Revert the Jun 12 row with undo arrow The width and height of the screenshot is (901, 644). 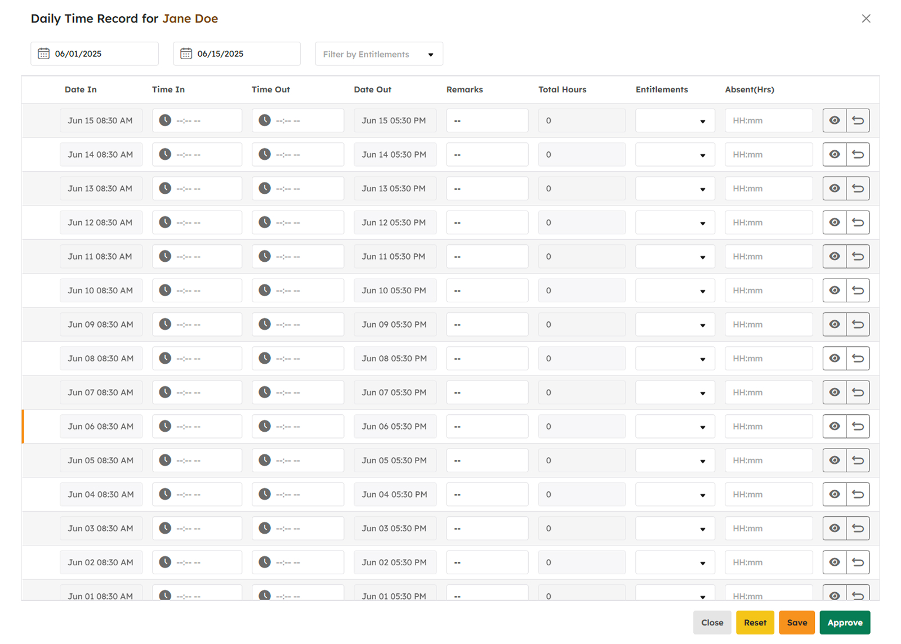[x=858, y=222]
